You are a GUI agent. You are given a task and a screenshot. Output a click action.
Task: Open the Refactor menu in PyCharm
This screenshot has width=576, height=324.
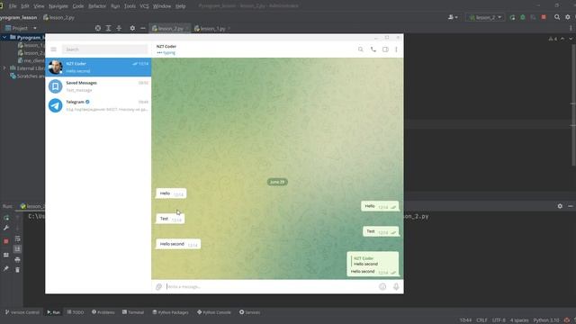click(x=97, y=6)
